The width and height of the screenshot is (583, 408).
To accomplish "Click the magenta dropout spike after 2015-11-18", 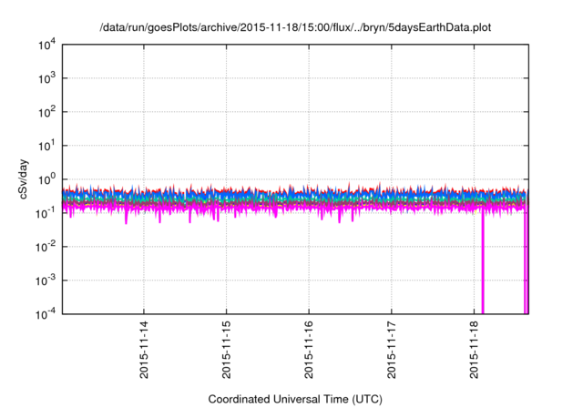I will [483, 264].
